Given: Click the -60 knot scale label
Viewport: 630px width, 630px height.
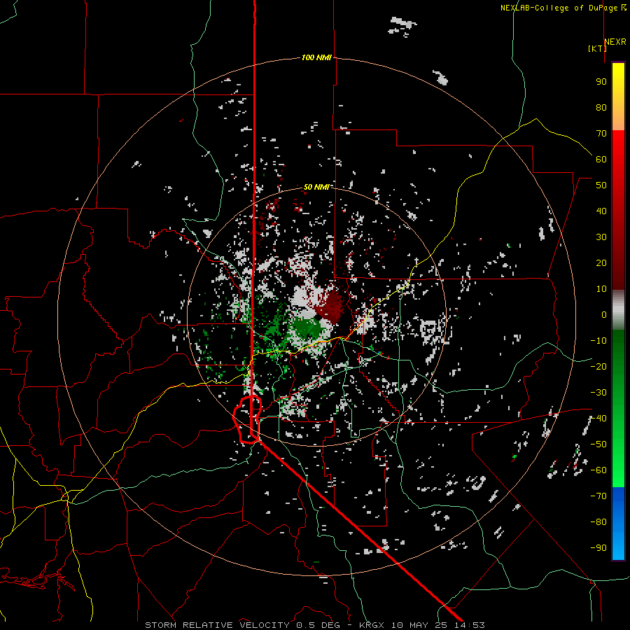Looking at the screenshot, I should pyautogui.click(x=598, y=470).
